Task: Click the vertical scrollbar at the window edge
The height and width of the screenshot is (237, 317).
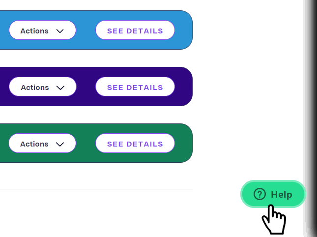Action: pyautogui.click(x=310, y=118)
